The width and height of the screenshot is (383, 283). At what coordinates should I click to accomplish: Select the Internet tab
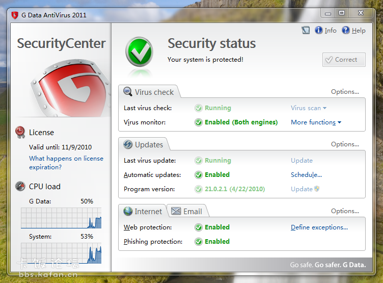pyautogui.click(x=143, y=211)
